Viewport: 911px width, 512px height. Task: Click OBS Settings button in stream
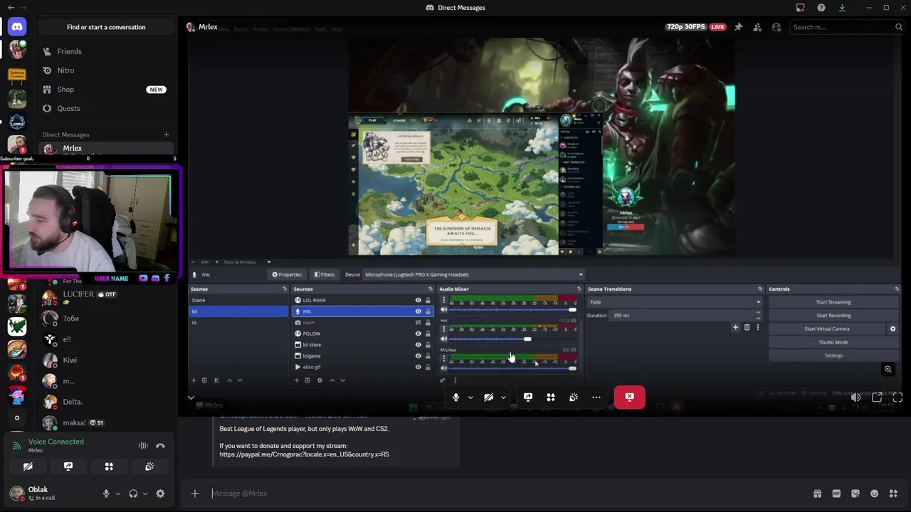pos(833,356)
